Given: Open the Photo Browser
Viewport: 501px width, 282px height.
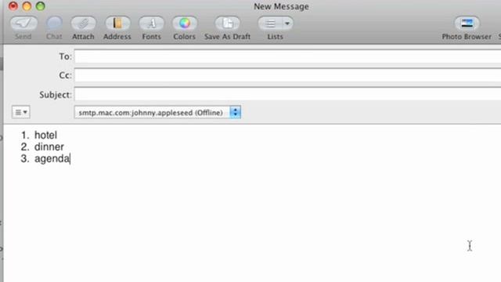Looking at the screenshot, I should click(x=467, y=23).
